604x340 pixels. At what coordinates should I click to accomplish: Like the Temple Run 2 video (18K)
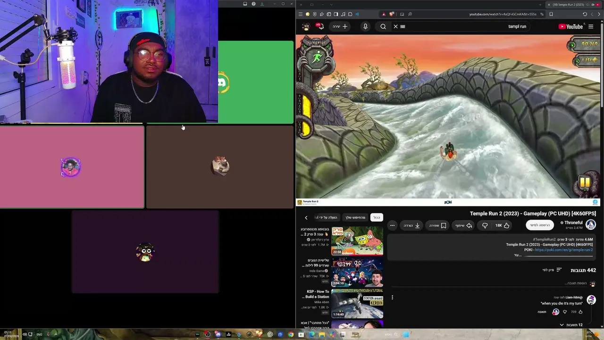pos(502,226)
